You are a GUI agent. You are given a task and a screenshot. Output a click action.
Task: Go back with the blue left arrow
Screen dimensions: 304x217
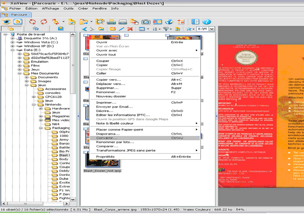click(84, 29)
